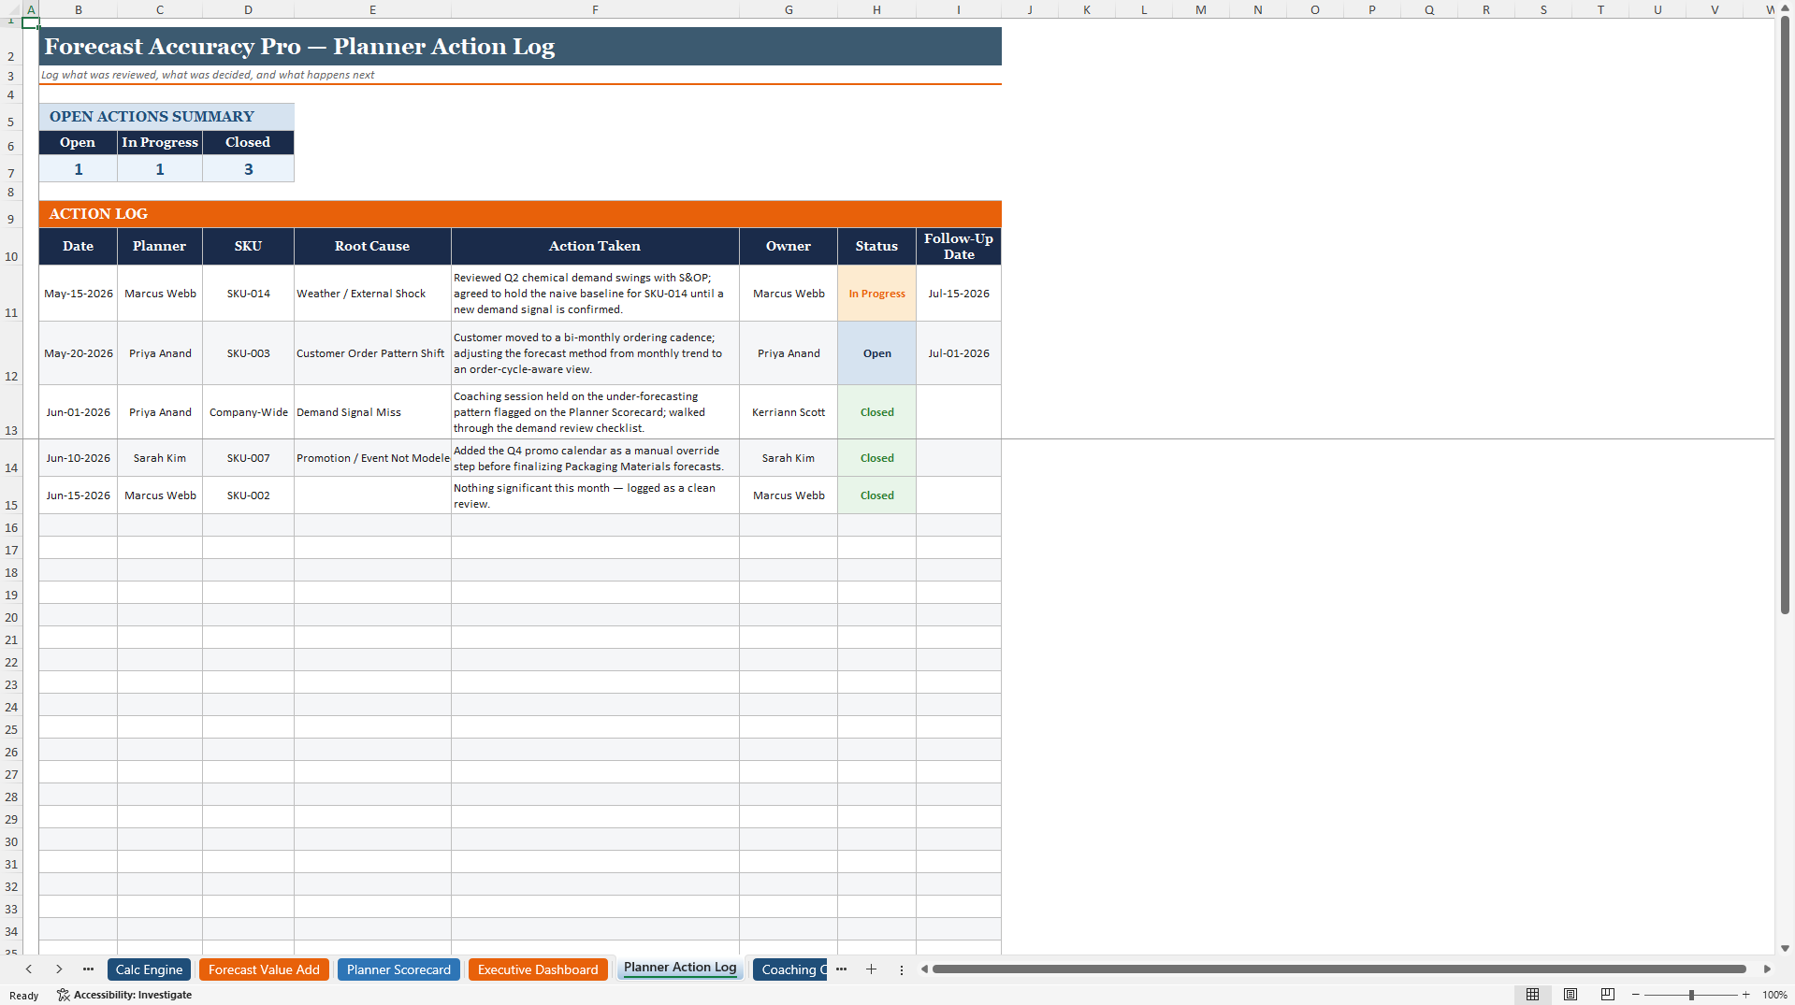Navigate to next sheet tab arrow
Screen dimensions: 1795x1005
click(59, 969)
